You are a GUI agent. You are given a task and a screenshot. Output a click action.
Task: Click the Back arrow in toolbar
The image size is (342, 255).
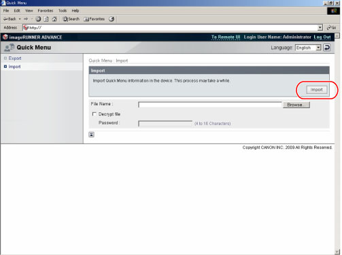click(10, 19)
